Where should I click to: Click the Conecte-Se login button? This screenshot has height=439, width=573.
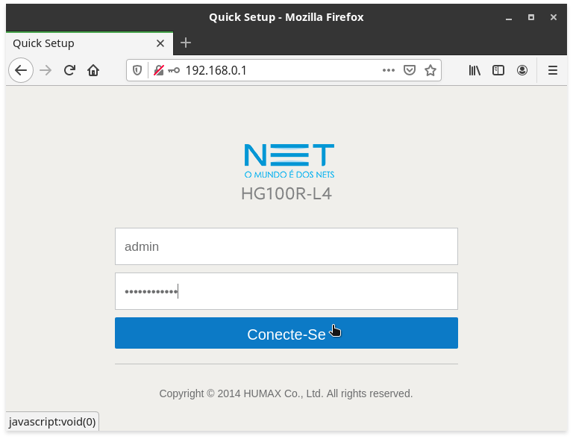point(286,333)
